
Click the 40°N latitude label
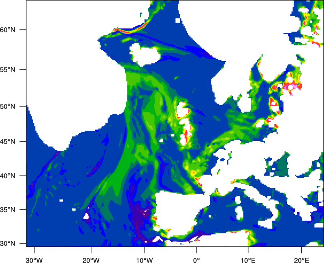tap(8, 176)
